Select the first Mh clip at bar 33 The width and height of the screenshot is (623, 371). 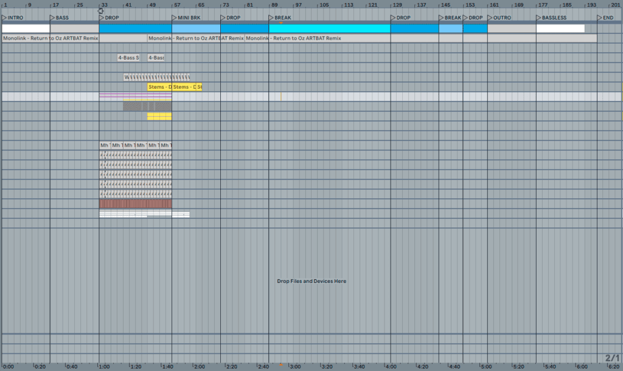click(105, 145)
